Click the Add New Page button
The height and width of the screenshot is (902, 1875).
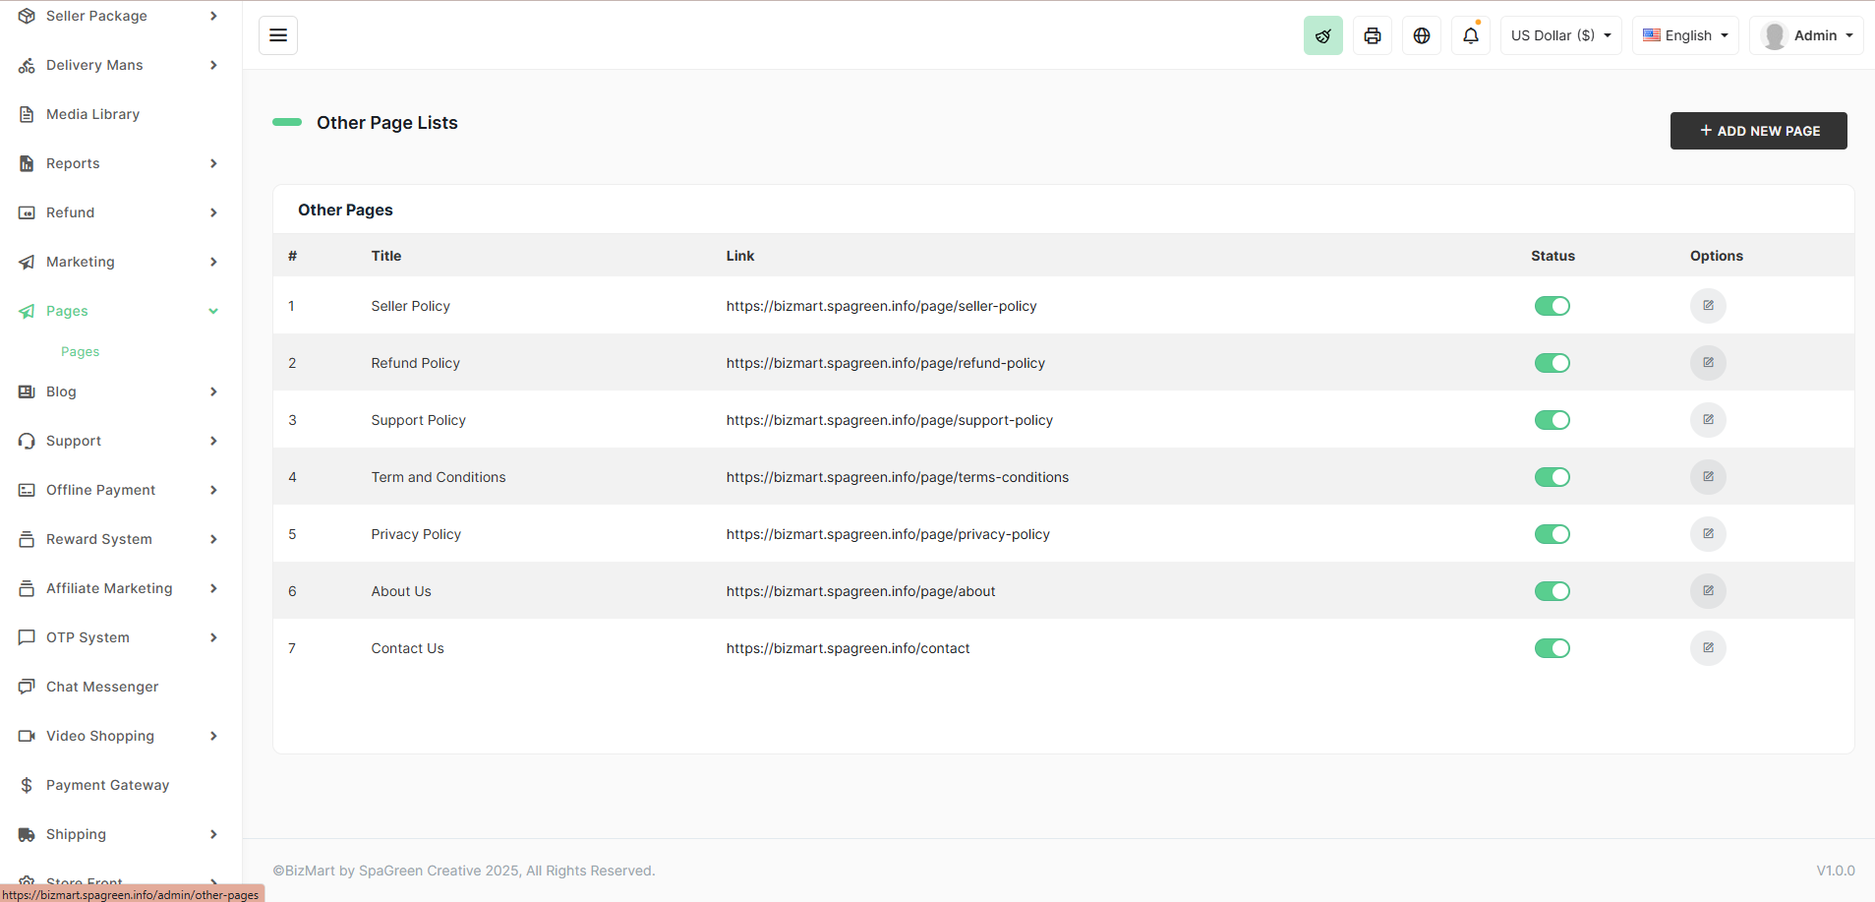pyautogui.click(x=1758, y=131)
